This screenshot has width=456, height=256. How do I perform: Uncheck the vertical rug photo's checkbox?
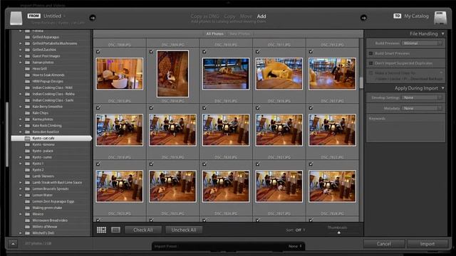tap(151, 52)
